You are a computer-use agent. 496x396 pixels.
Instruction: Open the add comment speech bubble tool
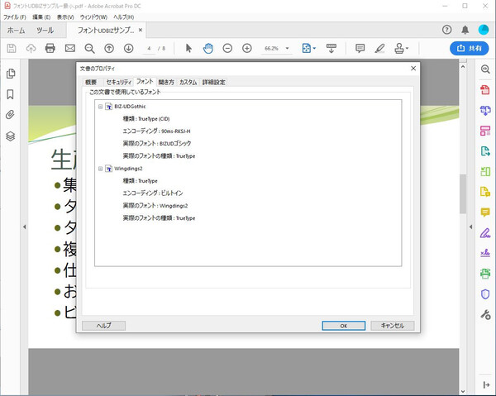point(360,48)
